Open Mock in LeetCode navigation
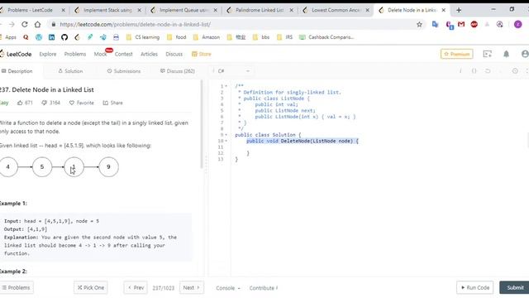529x298 pixels. tap(100, 54)
